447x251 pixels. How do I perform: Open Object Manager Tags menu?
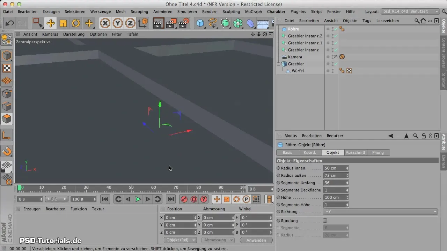tap(367, 21)
